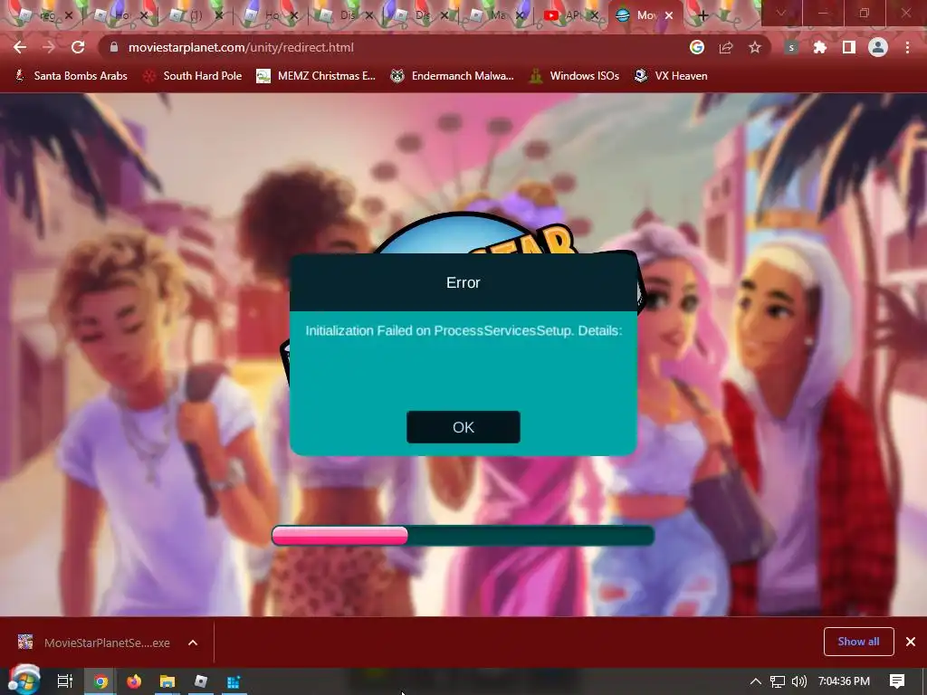This screenshot has height=695, width=927.
Task: Open the 'S' extension icon
Action: coord(791,47)
